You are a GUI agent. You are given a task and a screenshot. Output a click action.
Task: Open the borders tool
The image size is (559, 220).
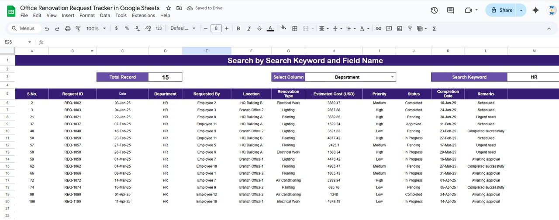pyautogui.click(x=295, y=28)
